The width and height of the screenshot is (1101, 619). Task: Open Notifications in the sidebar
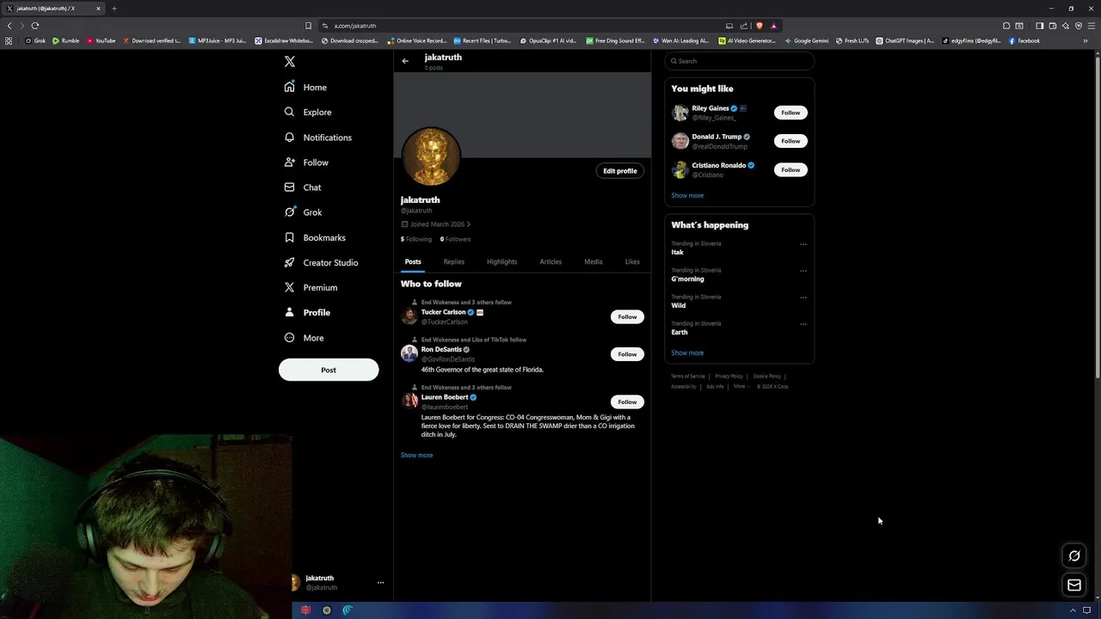coord(318,138)
